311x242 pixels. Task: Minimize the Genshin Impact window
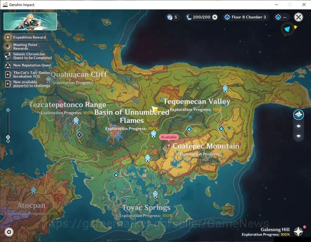(x=276, y=5)
